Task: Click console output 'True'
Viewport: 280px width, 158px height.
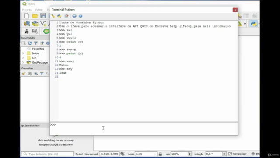Action: [63, 73]
